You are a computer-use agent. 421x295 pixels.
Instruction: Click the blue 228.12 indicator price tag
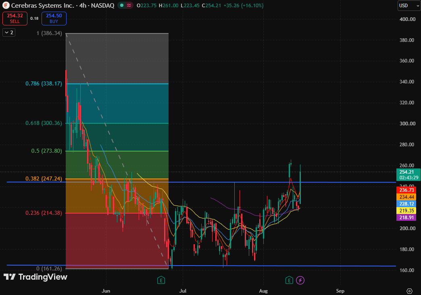pyautogui.click(x=406, y=204)
